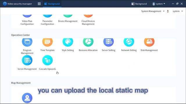This screenshot has width=186, height=104.
Task: Minimize the application window
Action: (173, 4)
